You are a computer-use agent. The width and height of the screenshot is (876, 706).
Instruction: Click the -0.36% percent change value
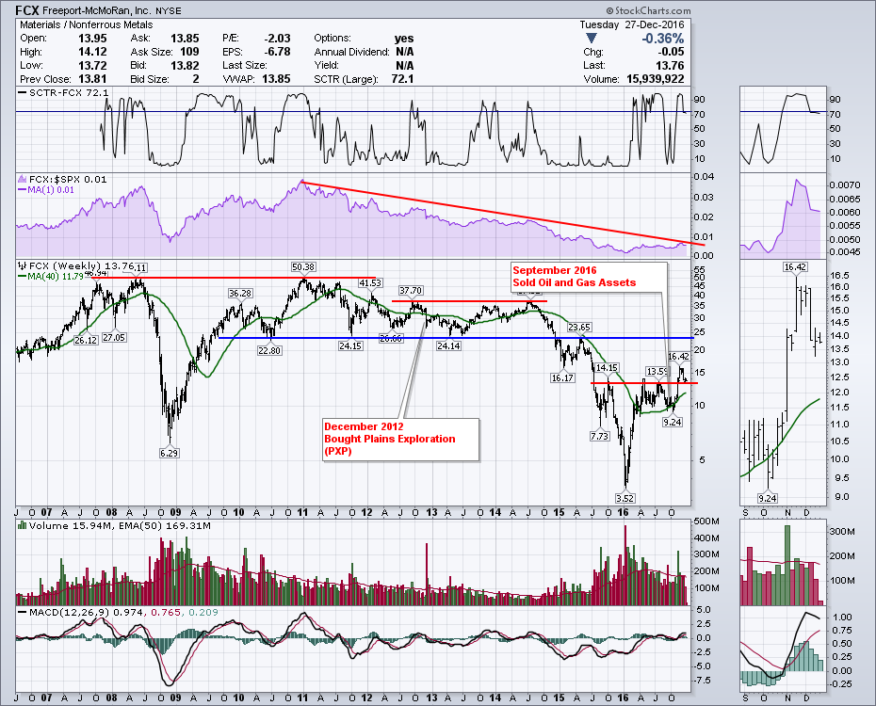click(x=662, y=39)
